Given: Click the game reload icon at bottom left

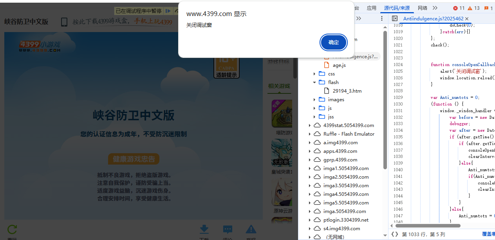Looking at the screenshot, I should tap(13, 230).
